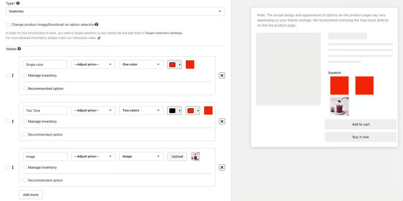Open Target selectors settings link
Screen dimensions: 403x201
click(164, 33)
